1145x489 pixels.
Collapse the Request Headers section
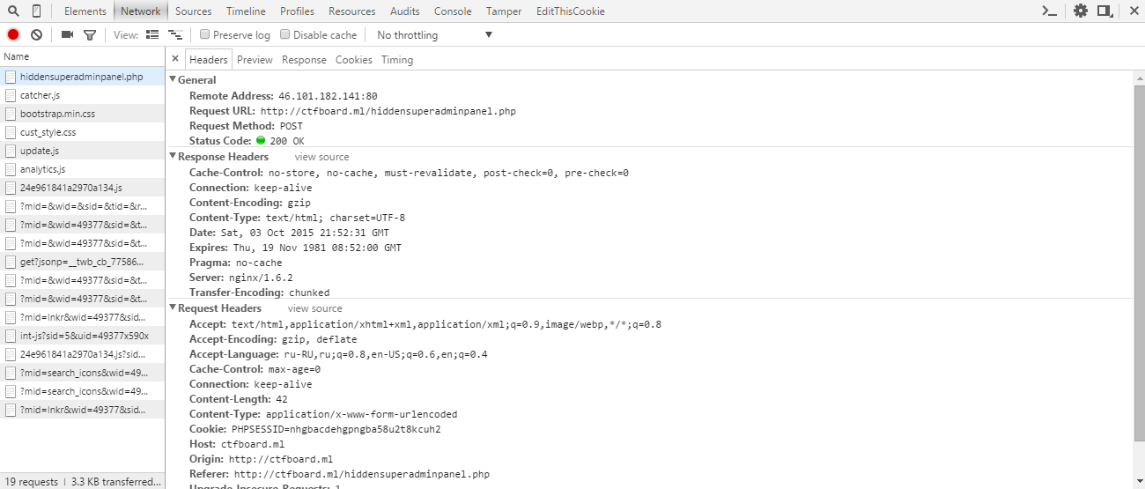[x=173, y=308]
